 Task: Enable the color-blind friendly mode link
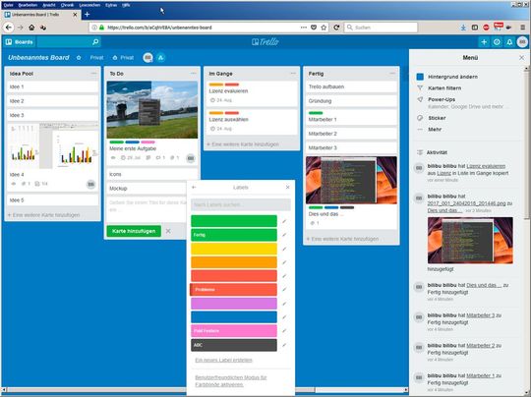(231, 380)
